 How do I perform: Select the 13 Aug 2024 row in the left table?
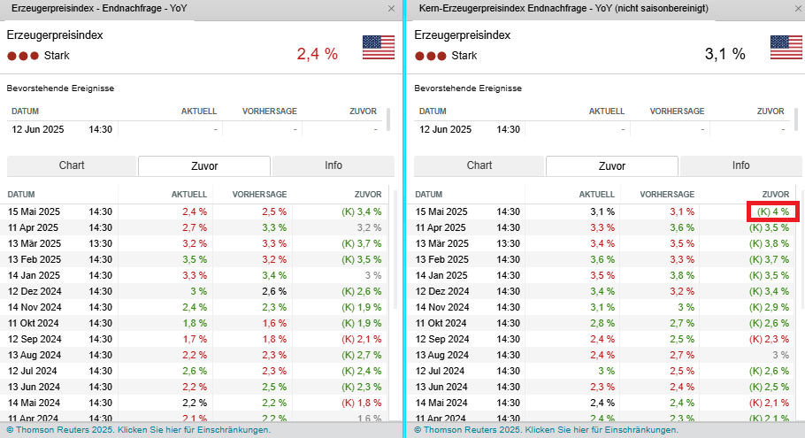click(x=195, y=355)
